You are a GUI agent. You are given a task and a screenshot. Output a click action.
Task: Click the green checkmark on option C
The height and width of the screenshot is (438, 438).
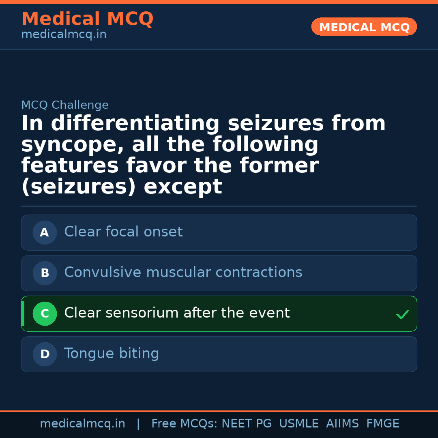pyautogui.click(x=402, y=314)
